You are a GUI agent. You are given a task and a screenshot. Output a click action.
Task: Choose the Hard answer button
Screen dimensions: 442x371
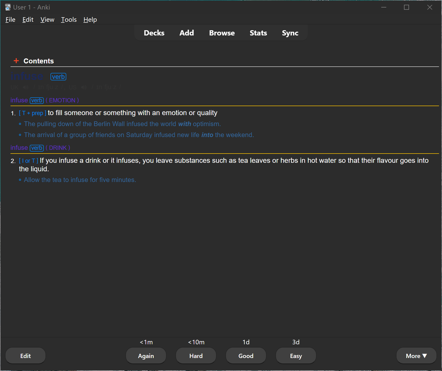[x=196, y=356]
